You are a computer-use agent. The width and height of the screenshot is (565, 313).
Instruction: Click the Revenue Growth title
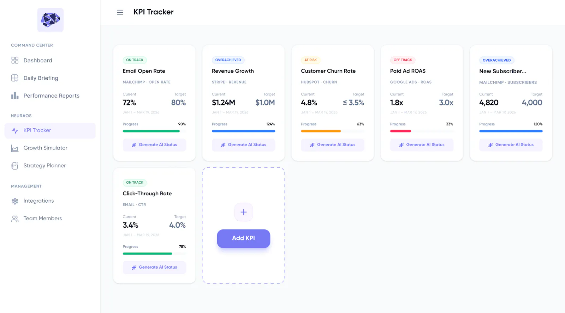coord(233,71)
